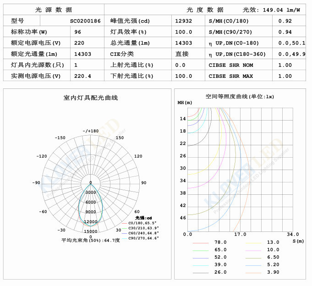Click the average beam angle 64.7度 text
This screenshot has width=312, height=286.
pyautogui.click(x=91, y=240)
